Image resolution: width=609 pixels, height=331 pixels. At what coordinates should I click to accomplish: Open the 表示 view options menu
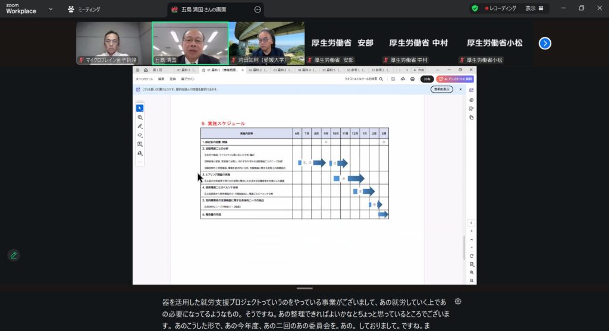click(534, 8)
